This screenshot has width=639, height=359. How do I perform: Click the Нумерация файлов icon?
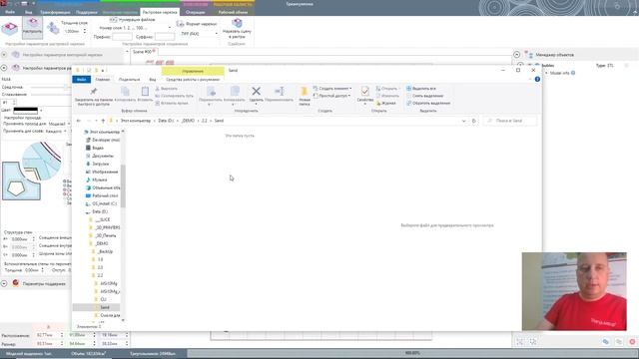click(113, 20)
